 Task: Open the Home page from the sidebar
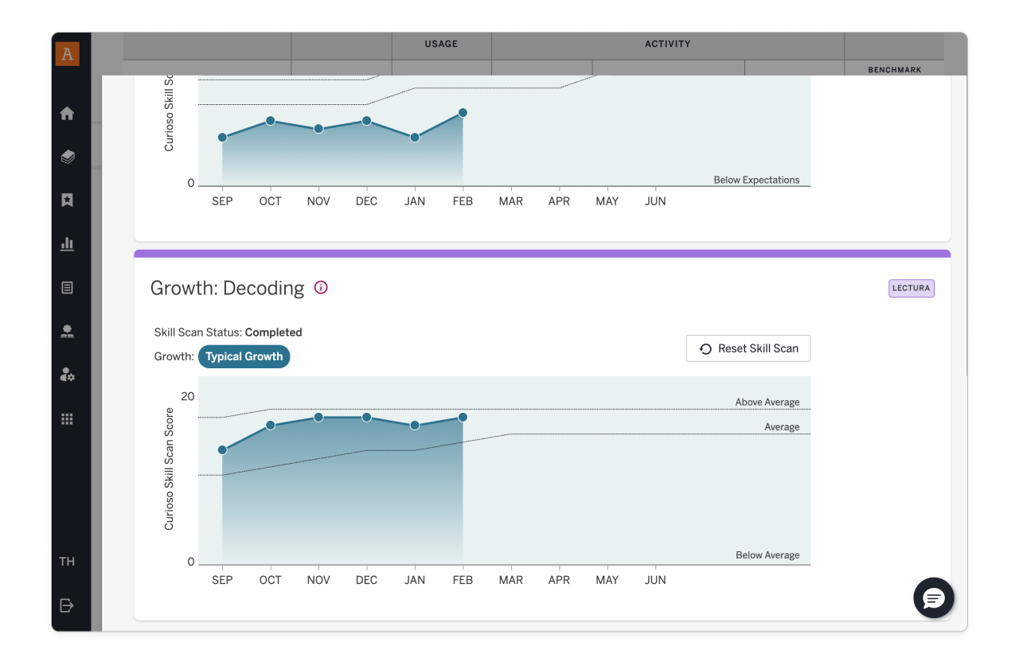[x=68, y=113]
